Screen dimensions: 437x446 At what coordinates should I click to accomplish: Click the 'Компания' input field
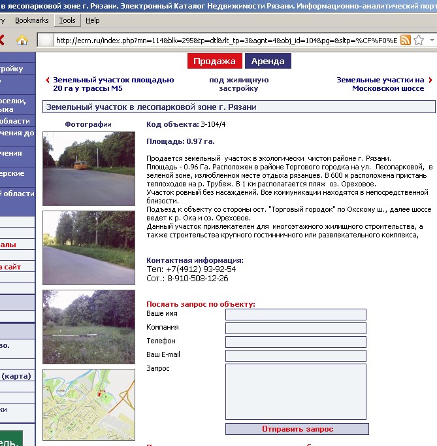(295, 328)
